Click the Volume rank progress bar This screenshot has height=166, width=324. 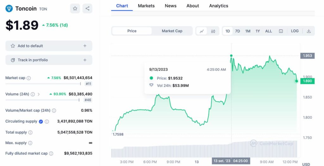(x=42, y=100)
